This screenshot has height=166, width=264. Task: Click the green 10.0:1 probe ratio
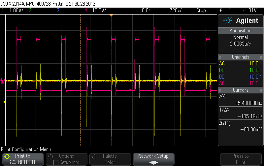coord(255,70)
